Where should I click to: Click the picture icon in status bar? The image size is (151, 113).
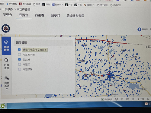[122, 99]
